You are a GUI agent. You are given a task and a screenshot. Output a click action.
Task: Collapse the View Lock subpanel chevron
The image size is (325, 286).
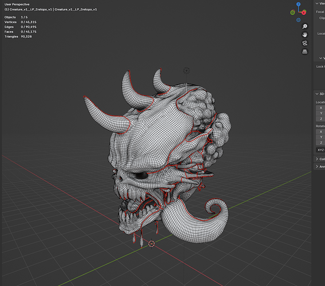click(320, 58)
